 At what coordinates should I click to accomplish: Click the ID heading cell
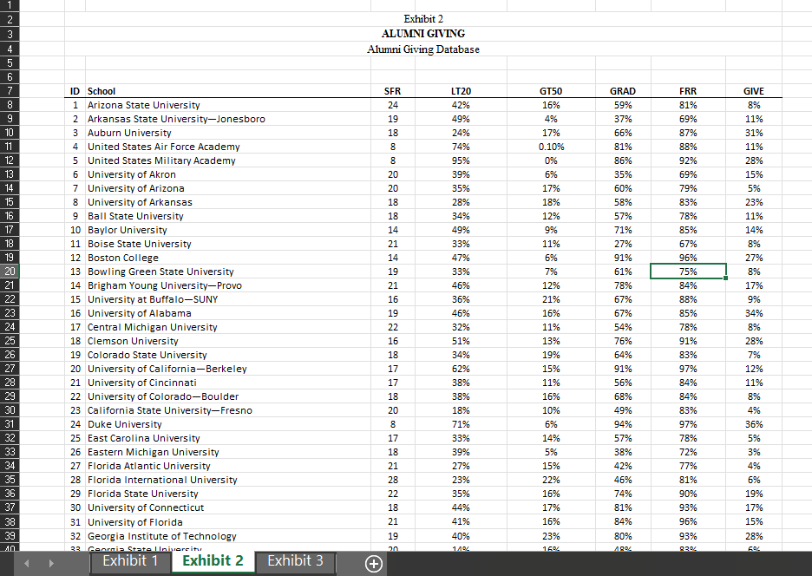pyautogui.click(x=75, y=91)
